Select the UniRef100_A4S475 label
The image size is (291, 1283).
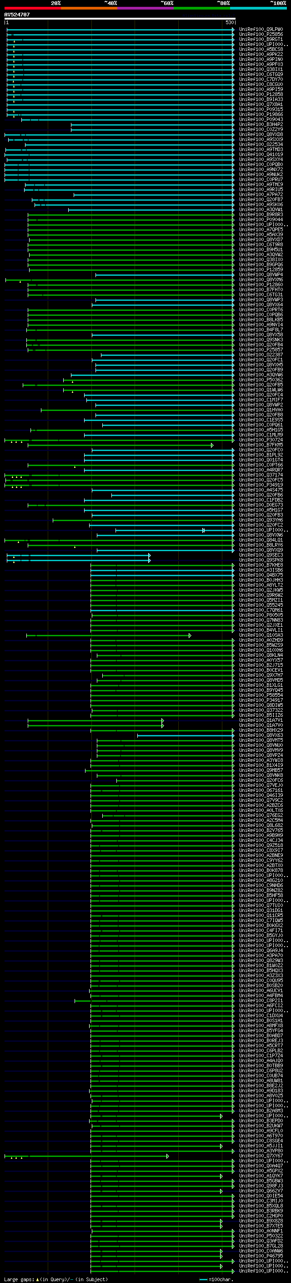pyautogui.click(x=261, y=490)
